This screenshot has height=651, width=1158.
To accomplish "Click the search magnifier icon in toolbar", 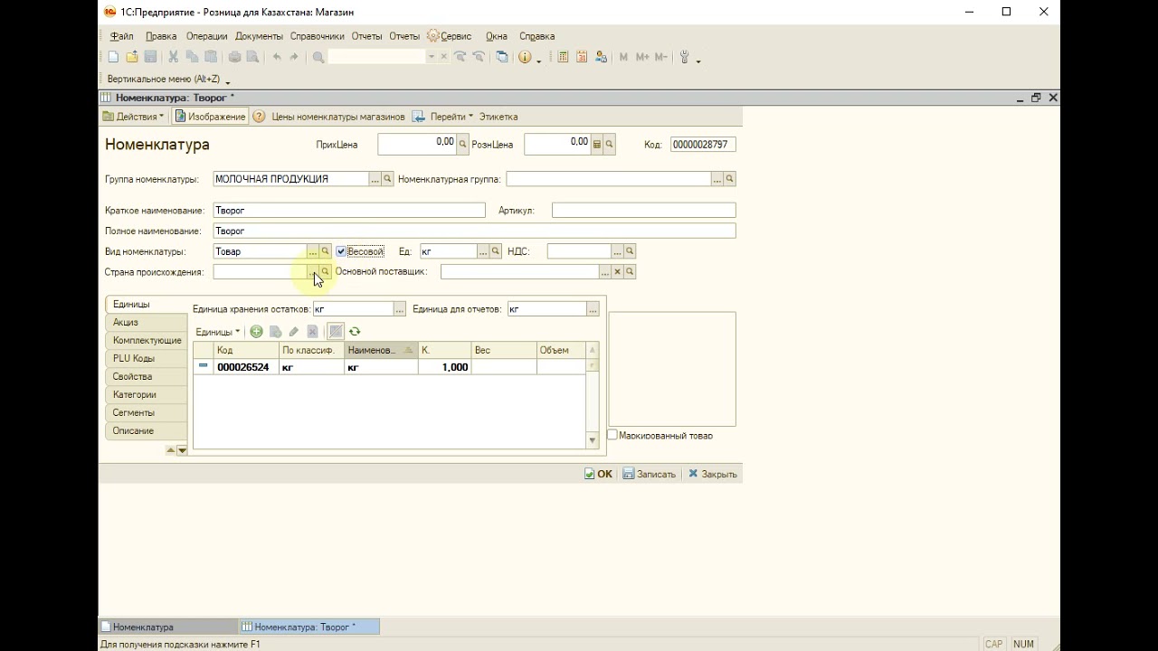I will click(x=318, y=57).
